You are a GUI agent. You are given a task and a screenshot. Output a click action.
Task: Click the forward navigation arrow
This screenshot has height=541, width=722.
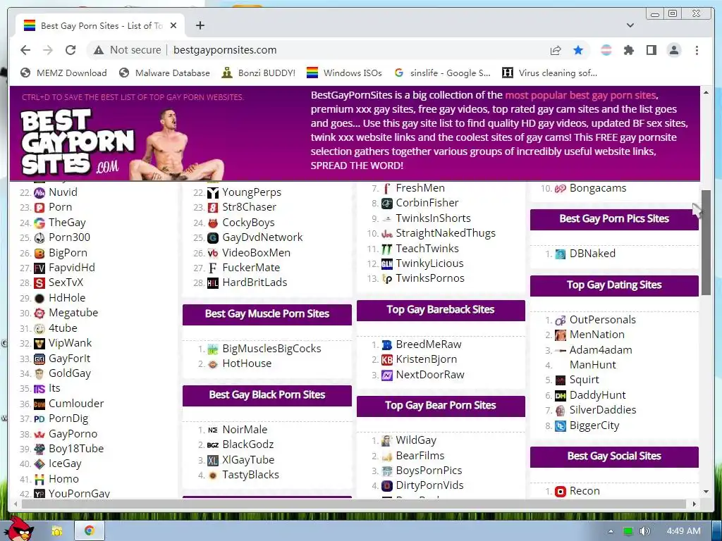(48, 50)
